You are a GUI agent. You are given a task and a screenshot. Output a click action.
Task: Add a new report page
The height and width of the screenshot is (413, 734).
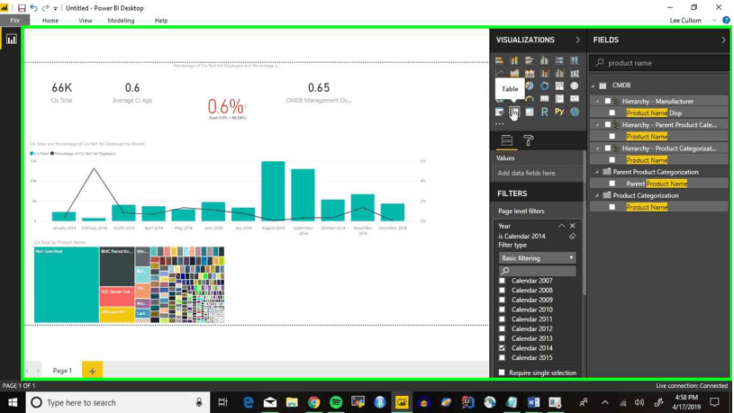(x=92, y=371)
